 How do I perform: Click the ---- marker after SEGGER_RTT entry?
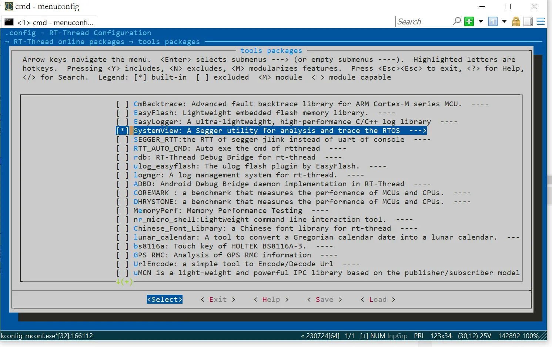tap(422, 140)
